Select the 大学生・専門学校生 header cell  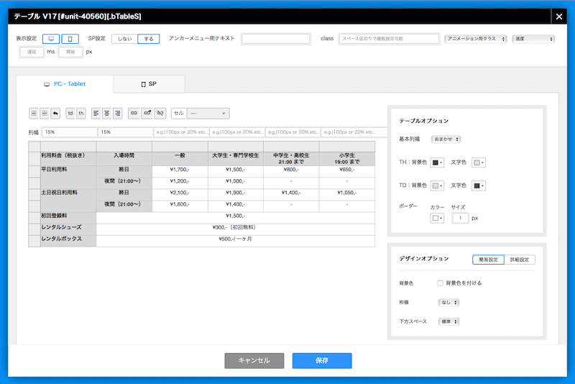pyautogui.click(x=236, y=158)
